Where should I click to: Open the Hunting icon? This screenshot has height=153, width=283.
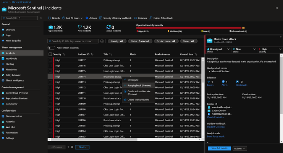[3, 64]
